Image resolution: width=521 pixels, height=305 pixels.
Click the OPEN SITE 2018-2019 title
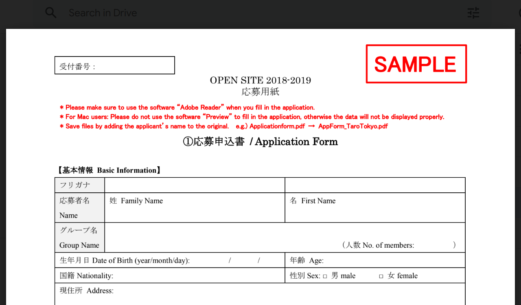click(260, 81)
